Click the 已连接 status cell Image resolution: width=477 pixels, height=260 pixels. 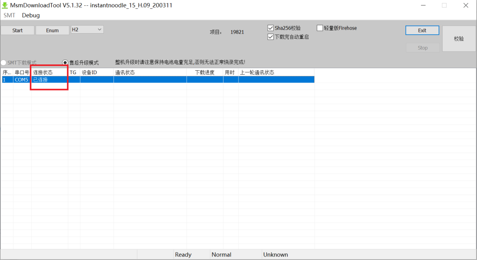pyautogui.click(x=49, y=79)
